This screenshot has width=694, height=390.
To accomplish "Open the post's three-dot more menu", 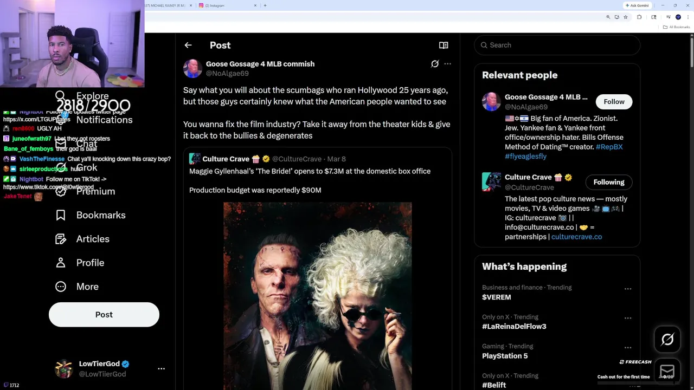I will pos(447,64).
